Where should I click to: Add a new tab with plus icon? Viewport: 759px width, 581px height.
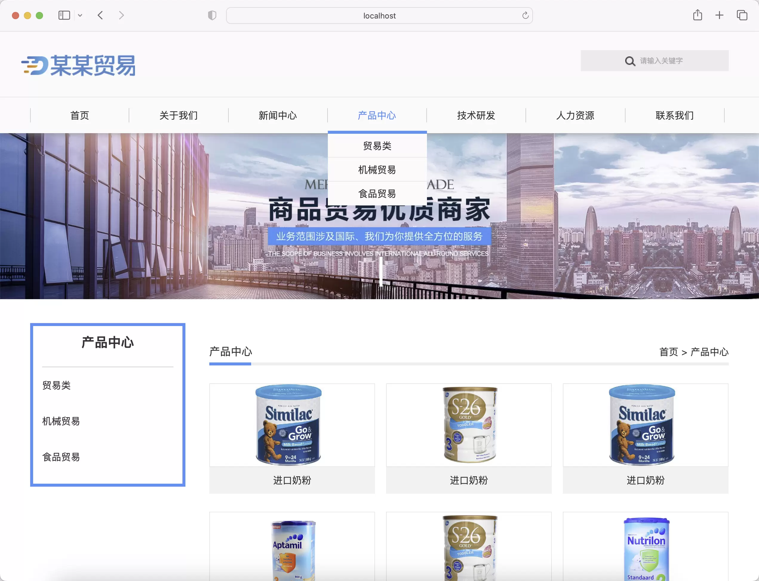click(x=719, y=15)
